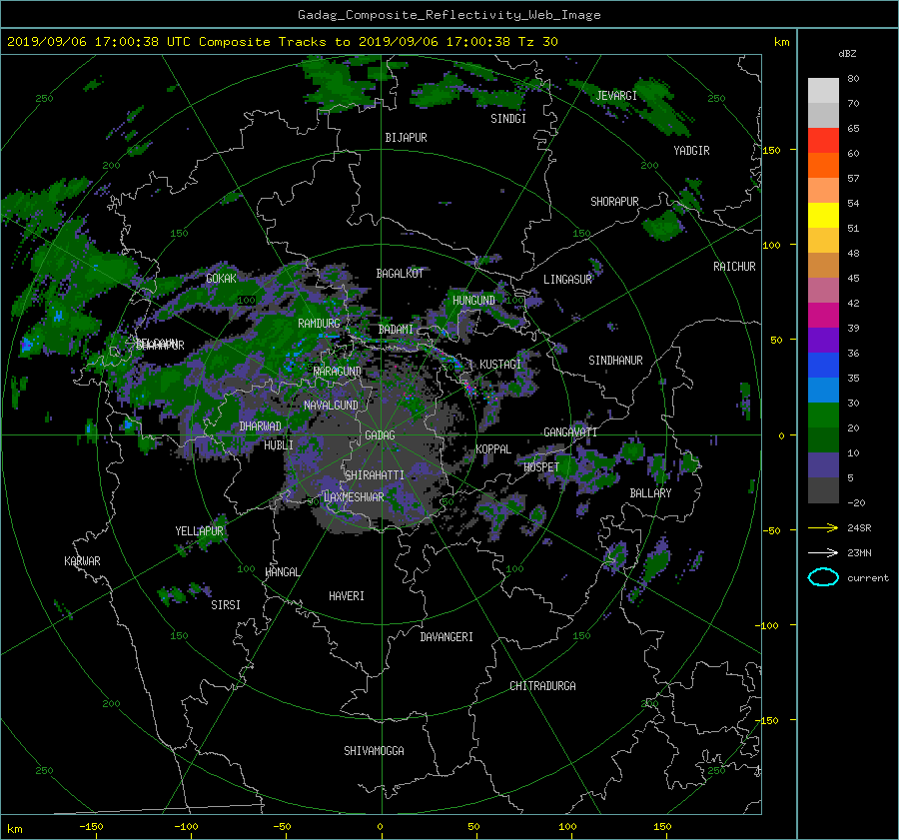The width and height of the screenshot is (899, 840).
Task: Click the YELLAPUR city label
Action: coord(200,531)
